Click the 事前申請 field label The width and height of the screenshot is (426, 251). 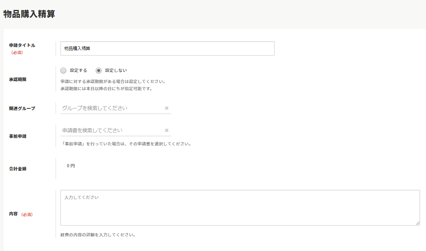17,136
